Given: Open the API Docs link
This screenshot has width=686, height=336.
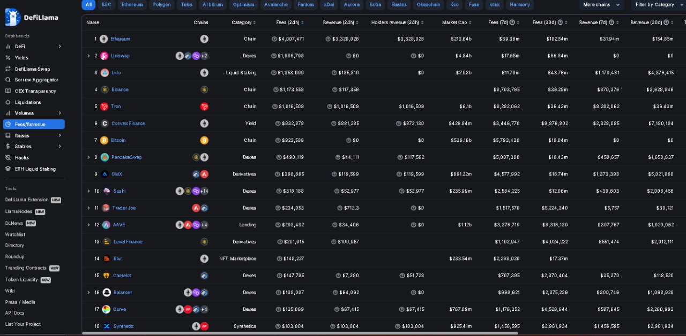Looking at the screenshot, I should (15, 313).
